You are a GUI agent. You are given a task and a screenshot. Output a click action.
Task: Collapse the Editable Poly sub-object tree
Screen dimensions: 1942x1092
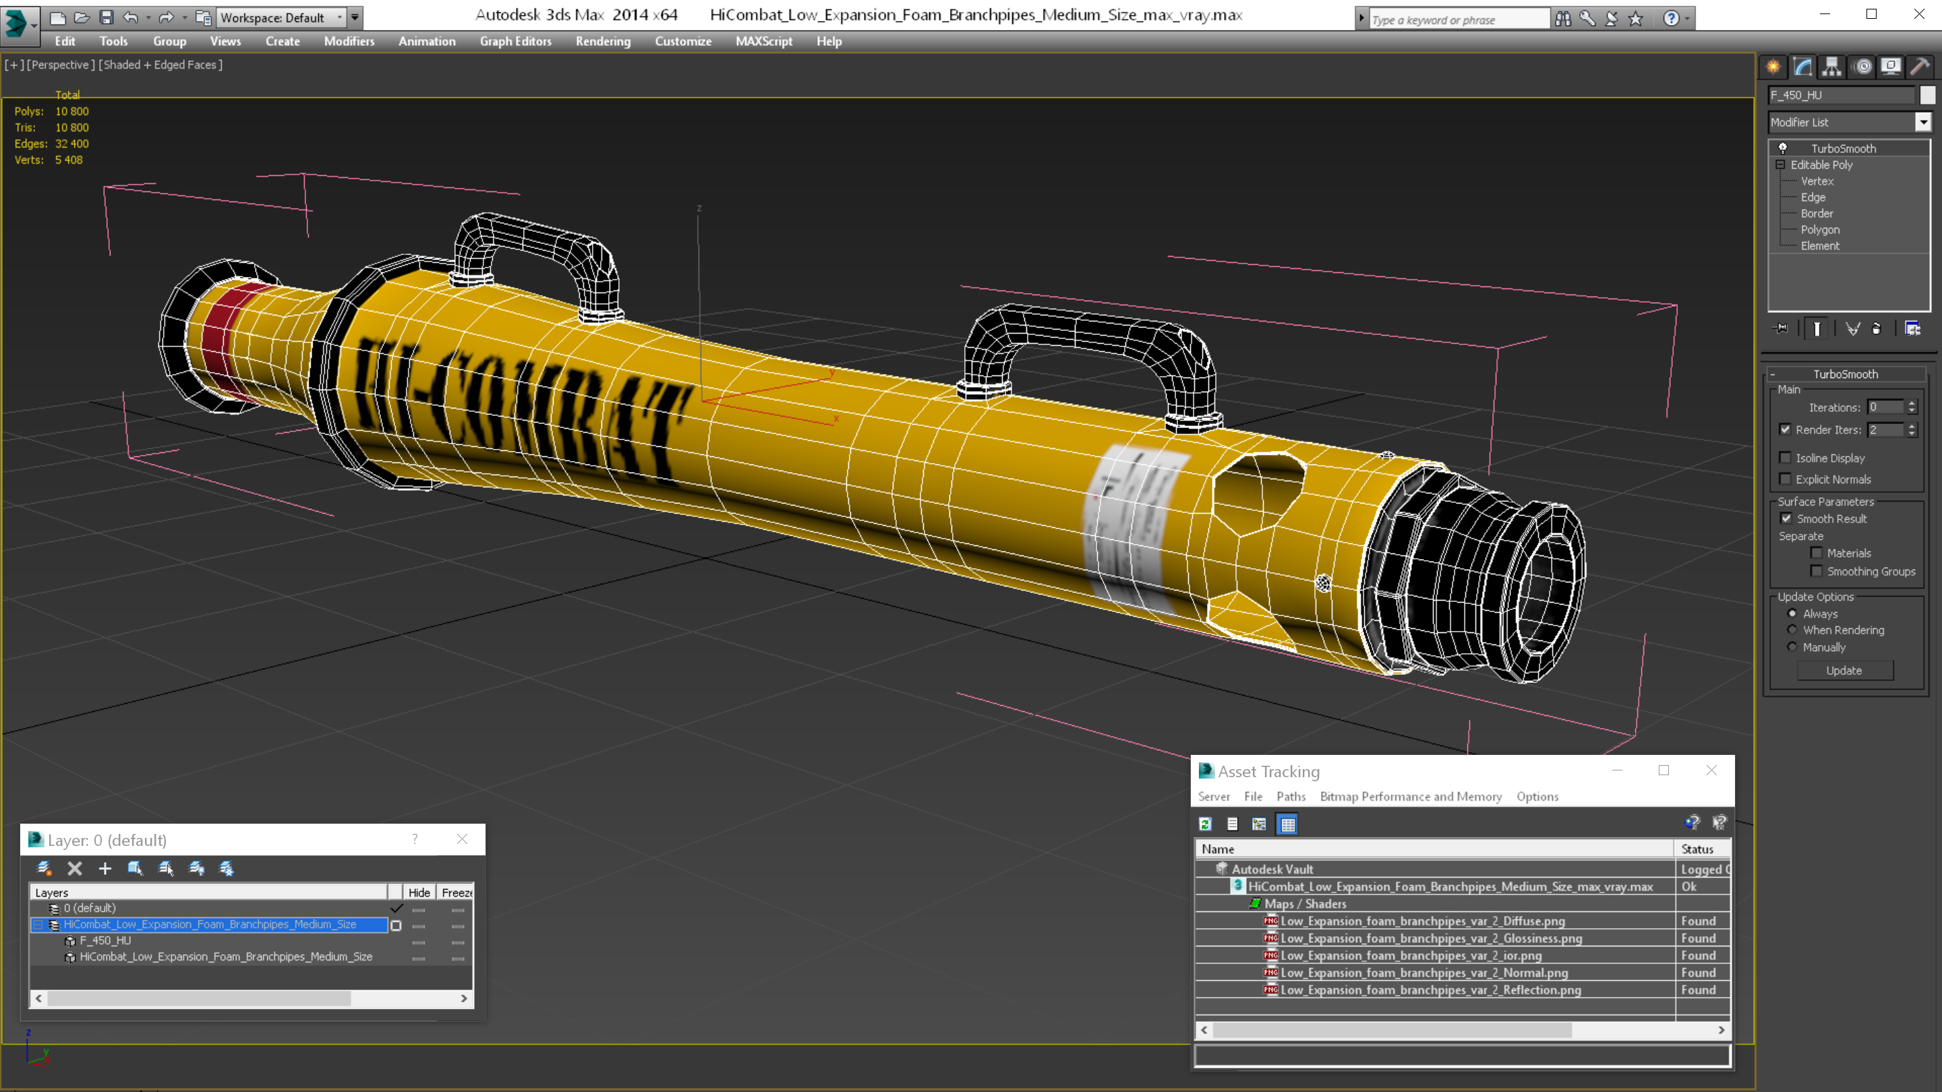[1780, 164]
